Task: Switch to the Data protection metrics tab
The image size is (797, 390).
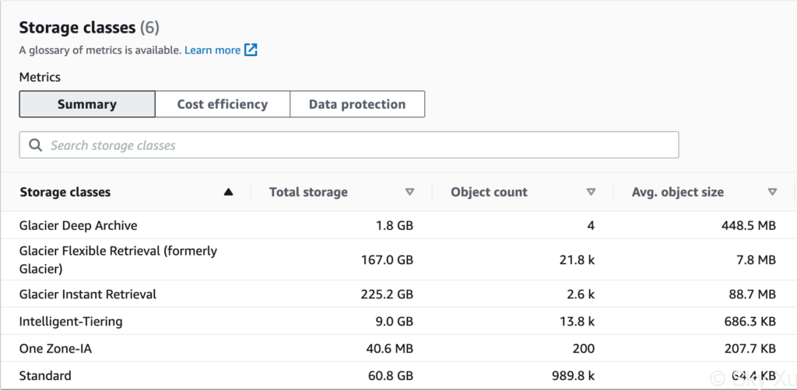Action: [x=357, y=104]
